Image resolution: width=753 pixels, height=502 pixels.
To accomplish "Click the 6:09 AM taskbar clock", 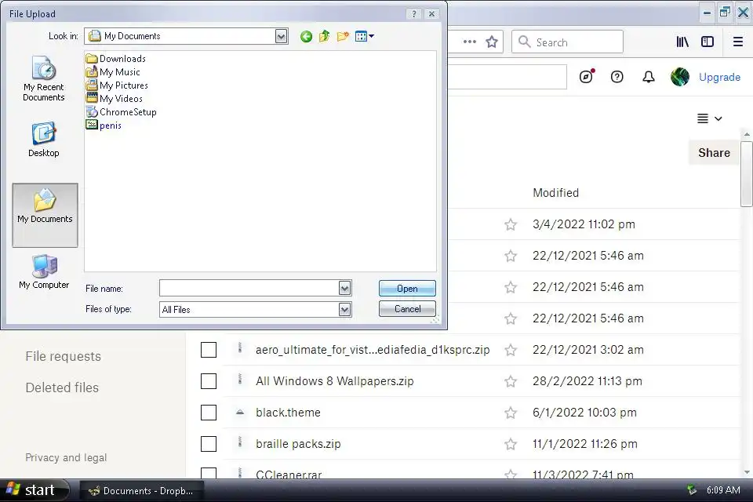I will (x=723, y=490).
